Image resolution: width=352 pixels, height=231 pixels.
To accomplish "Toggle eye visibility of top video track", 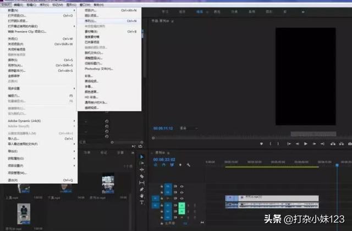I will click(x=182, y=187).
